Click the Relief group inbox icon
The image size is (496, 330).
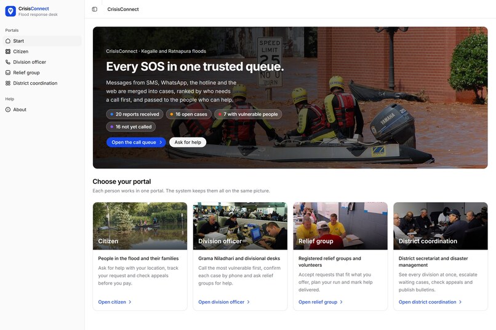click(8, 73)
